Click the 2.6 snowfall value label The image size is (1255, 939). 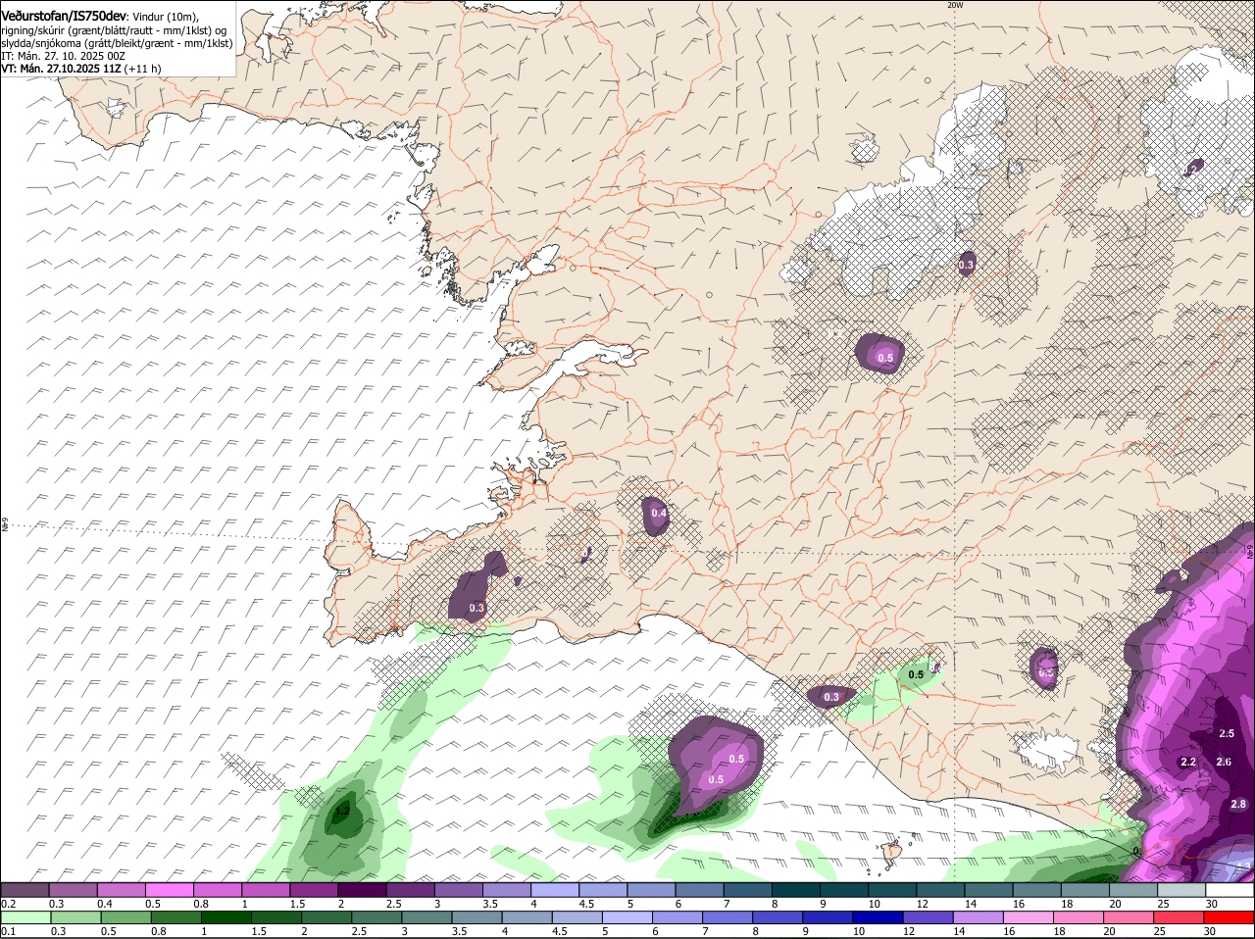tap(1224, 762)
